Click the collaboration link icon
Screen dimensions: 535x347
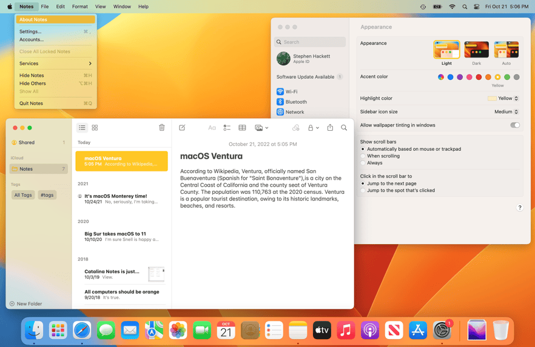[x=296, y=128]
